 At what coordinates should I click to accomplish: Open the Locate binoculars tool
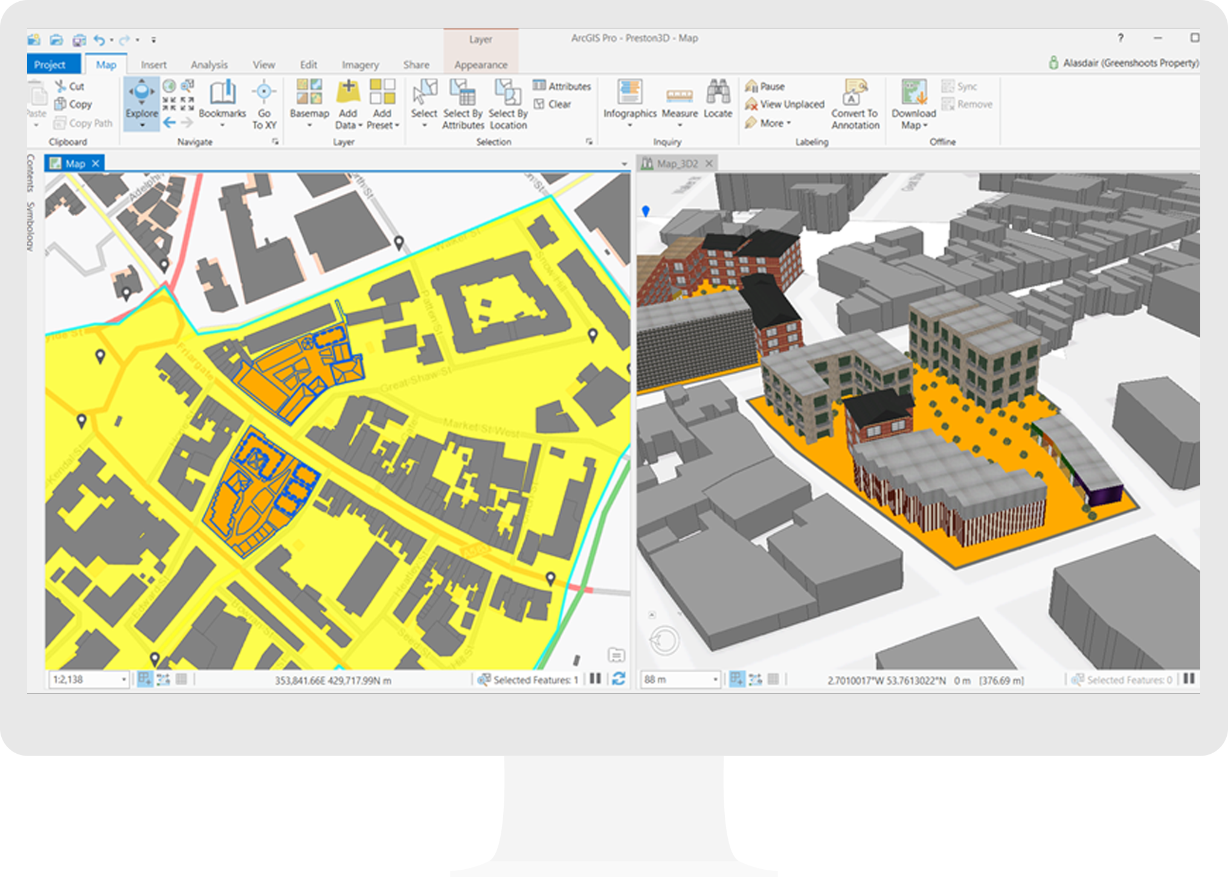pyautogui.click(x=718, y=98)
